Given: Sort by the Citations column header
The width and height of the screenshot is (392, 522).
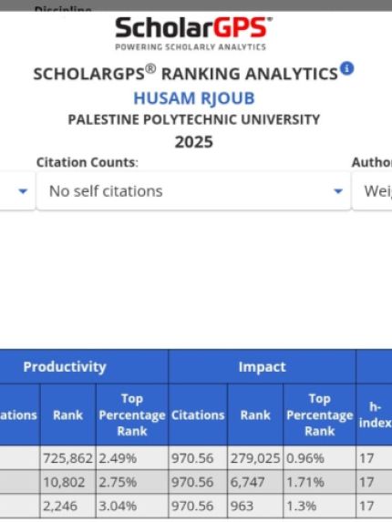Looking at the screenshot, I should 198,415.
